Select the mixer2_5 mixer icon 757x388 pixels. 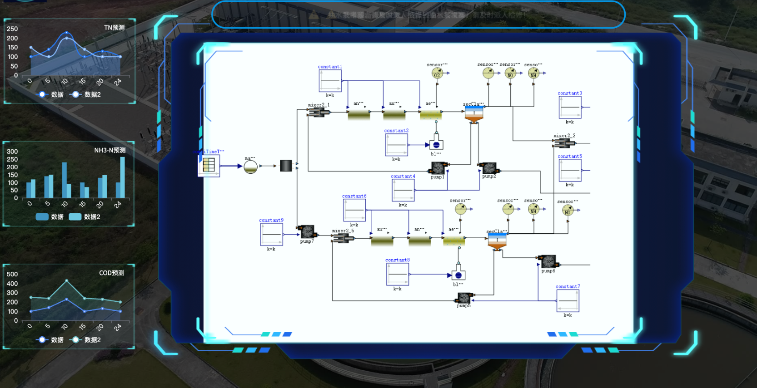(342, 238)
